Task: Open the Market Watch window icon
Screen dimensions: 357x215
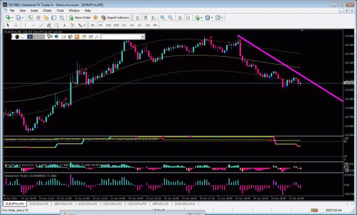Action: pos(30,18)
